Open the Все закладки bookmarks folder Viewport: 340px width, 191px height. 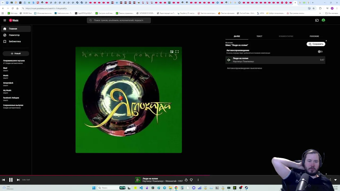(x=332, y=13)
